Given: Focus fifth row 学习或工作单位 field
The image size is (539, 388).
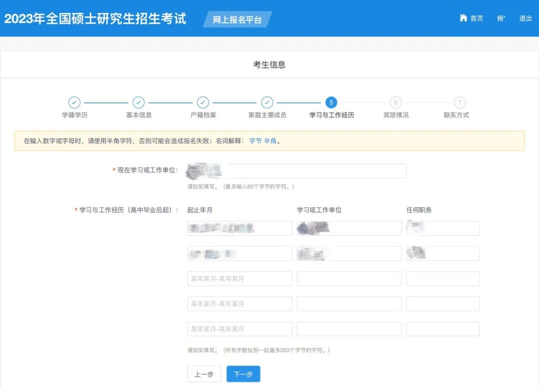Looking at the screenshot, I should [349, 329].
